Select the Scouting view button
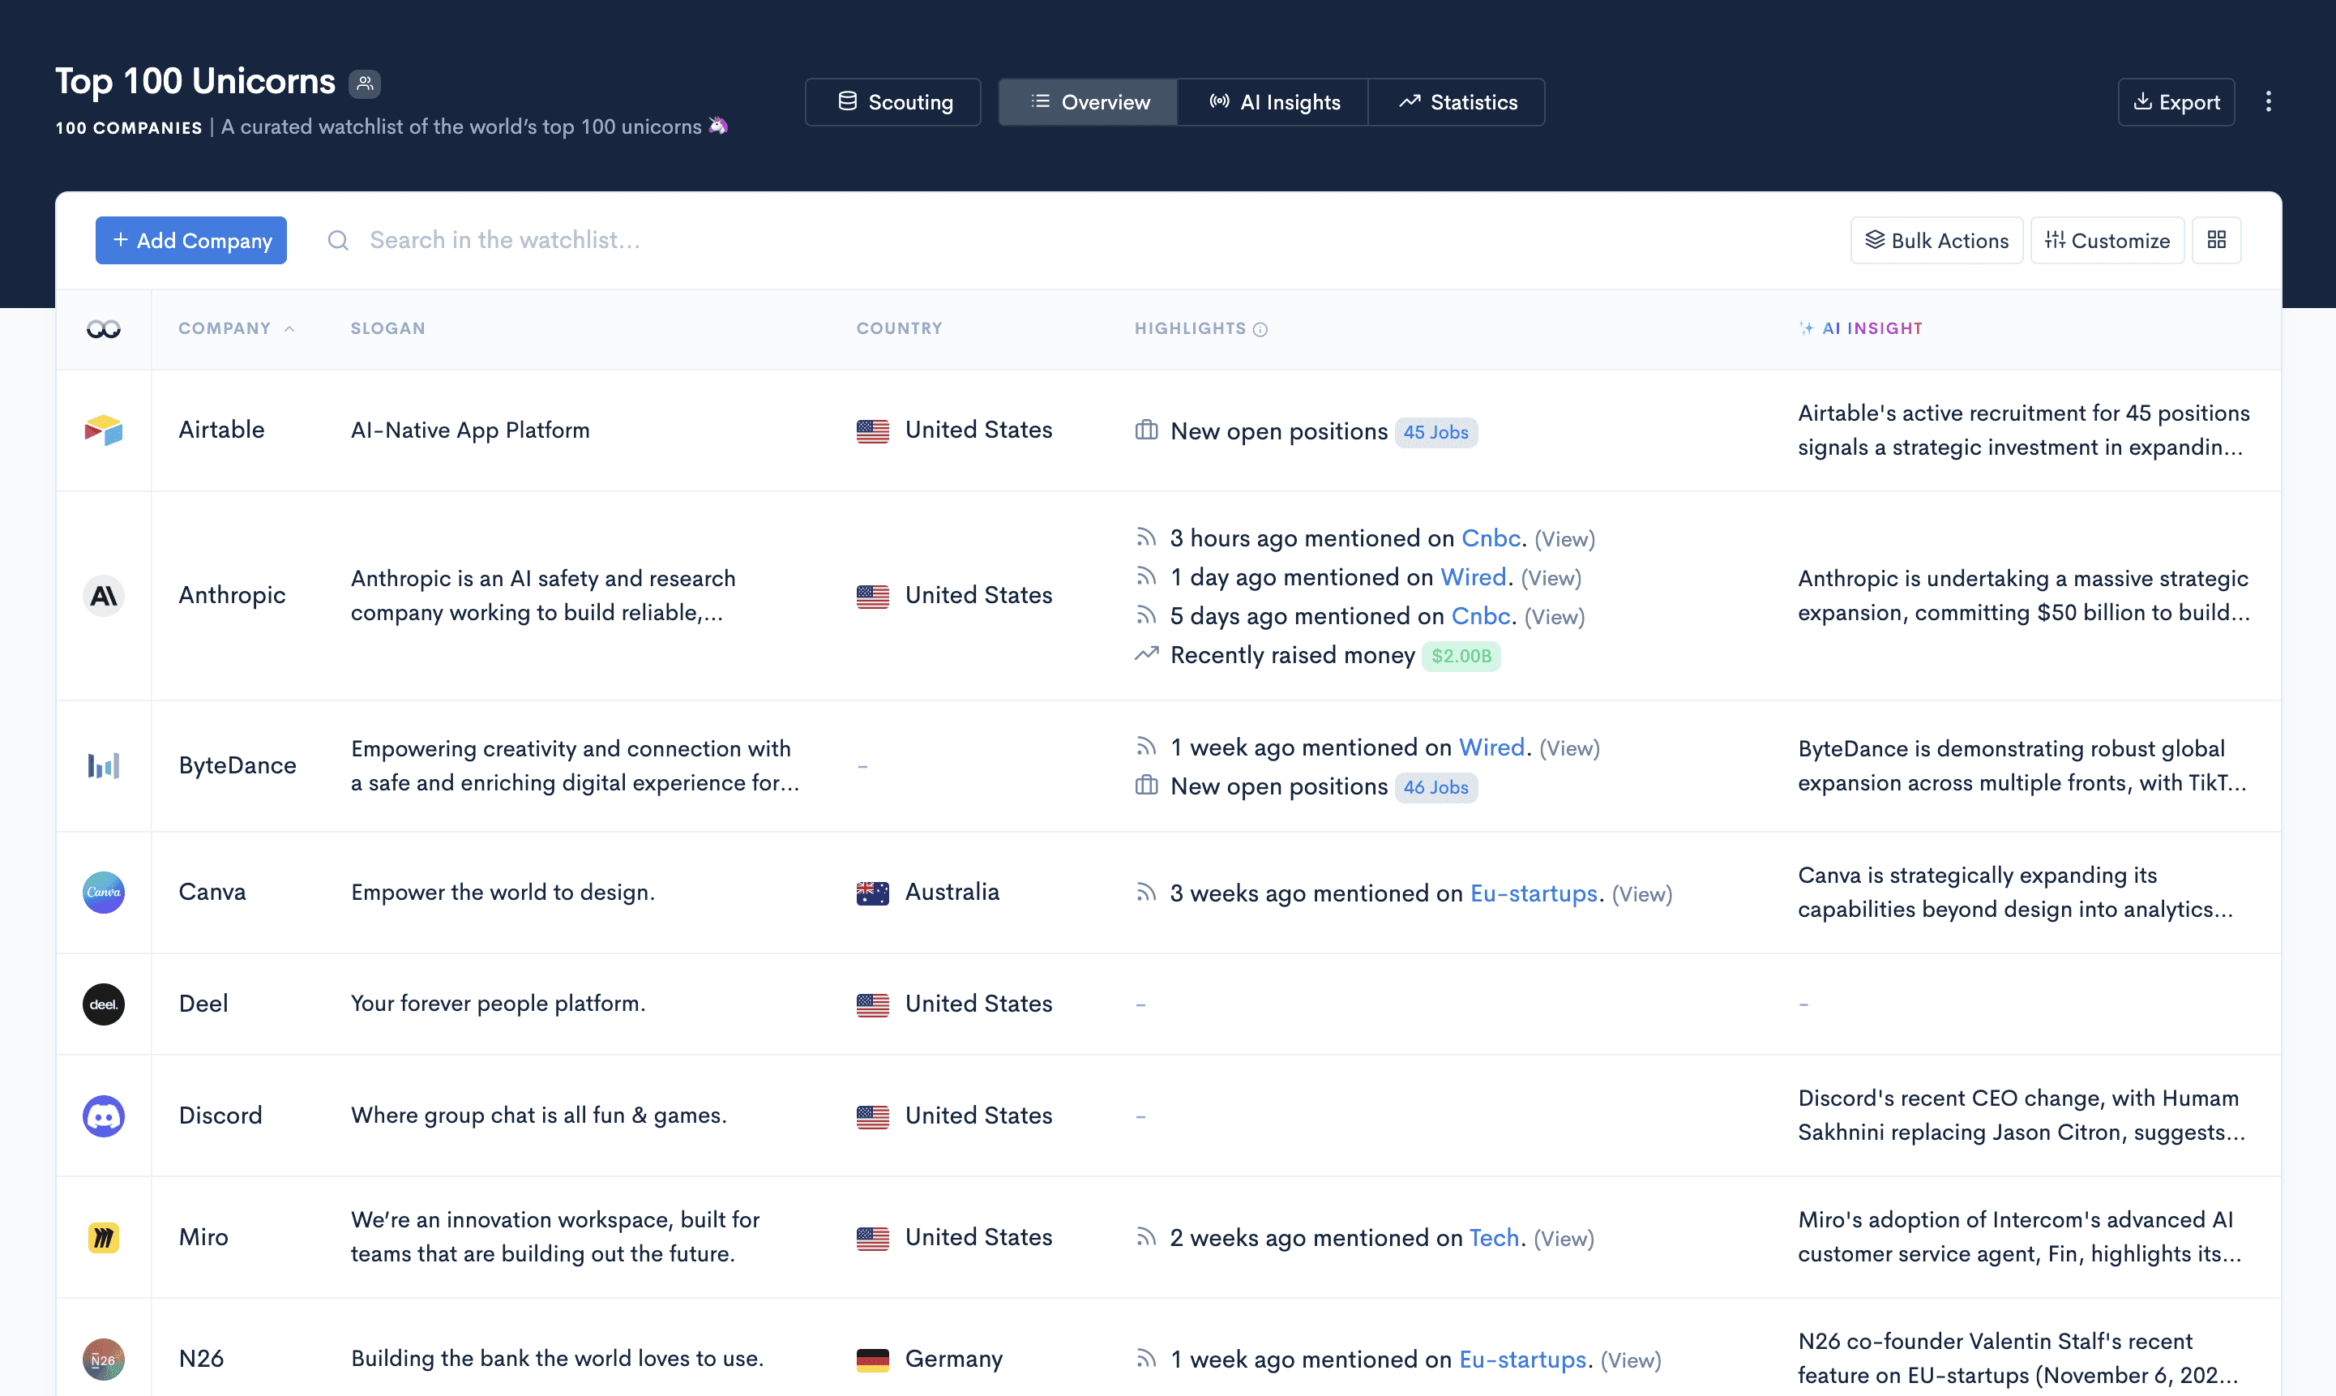The width and height of the screenshot is (2336, 1396). click(893, 101)
